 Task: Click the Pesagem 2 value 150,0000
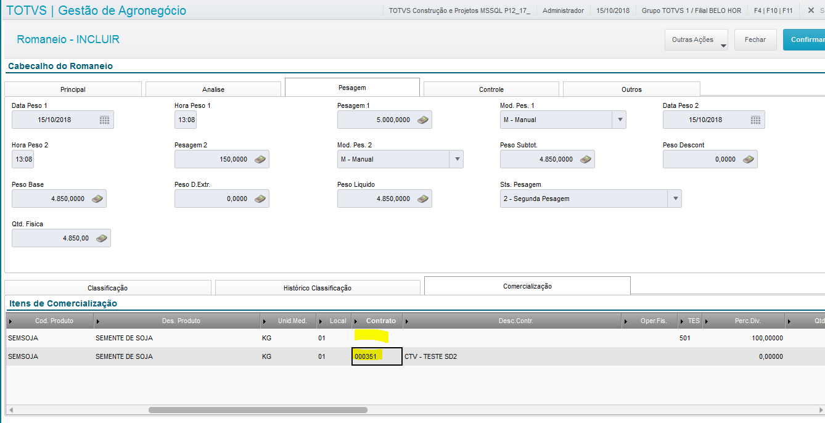click(x=233, y=159)
